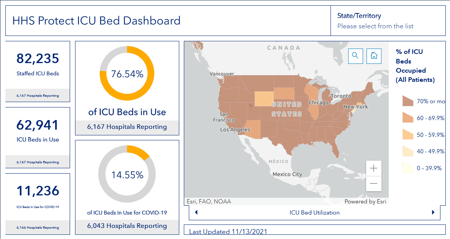The image size is (450, 239).
Task: Click the 60 - 69.9% legend swatch
Action: (408, 118)
